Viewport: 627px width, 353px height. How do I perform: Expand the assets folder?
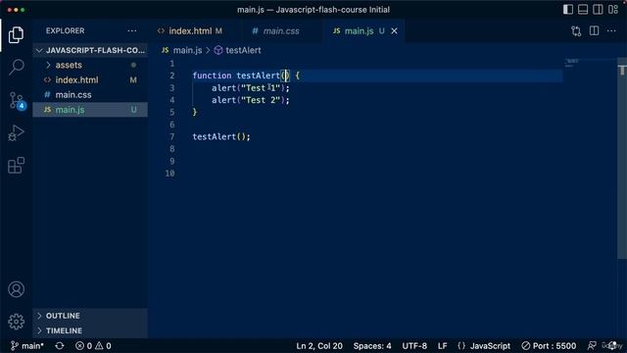point(90,65)
